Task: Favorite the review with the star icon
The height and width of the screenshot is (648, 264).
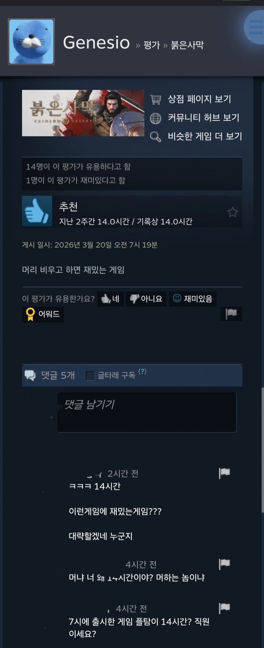Action: [233, 212]
